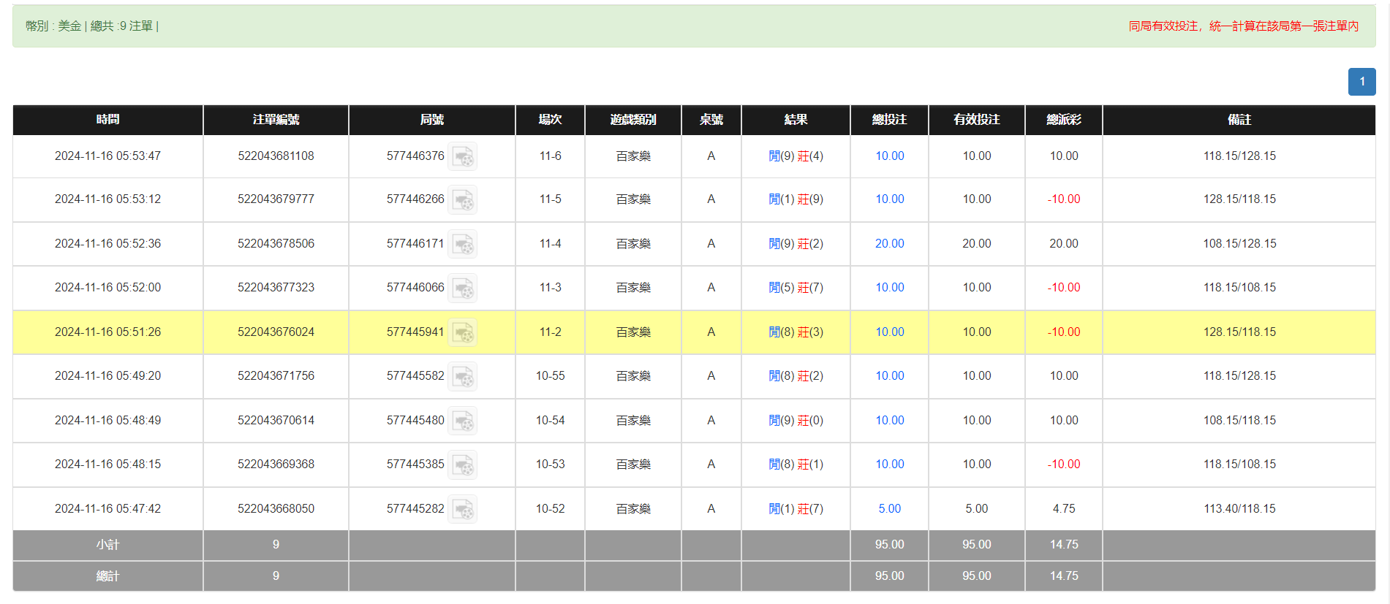Image resolution: width=1390 pixels, height=604 pixels.
Task: Open replay icon for round 577445385
Action: click(462, 465)
